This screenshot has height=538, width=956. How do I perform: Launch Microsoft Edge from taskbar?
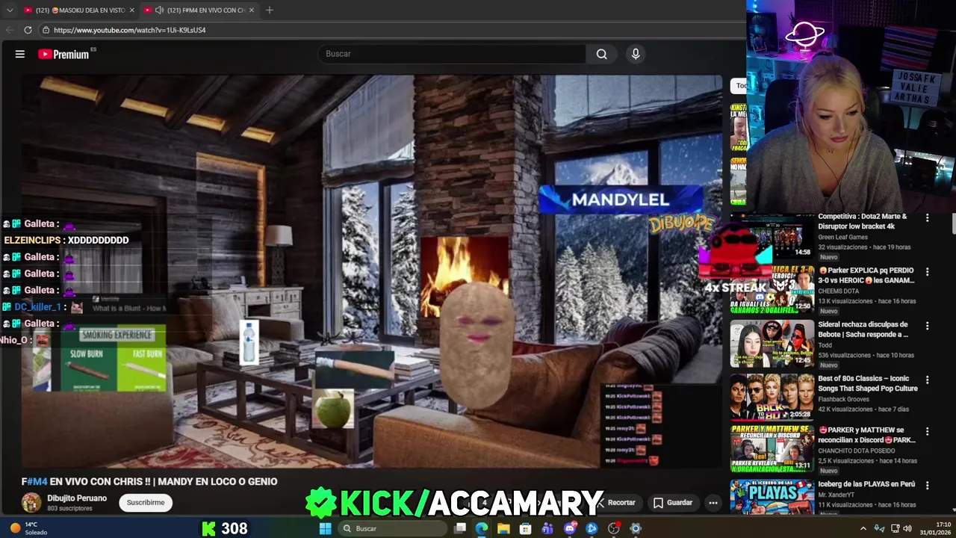click(482, 528)
